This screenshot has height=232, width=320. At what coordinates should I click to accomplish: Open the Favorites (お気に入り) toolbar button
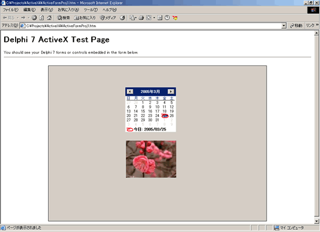point(85,18)
